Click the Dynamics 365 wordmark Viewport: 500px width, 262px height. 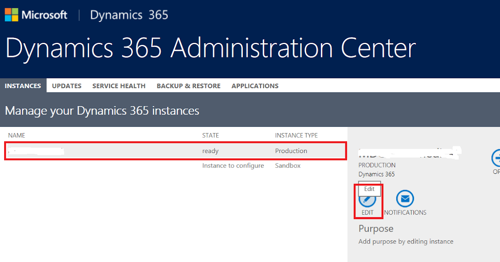(128, 15)
